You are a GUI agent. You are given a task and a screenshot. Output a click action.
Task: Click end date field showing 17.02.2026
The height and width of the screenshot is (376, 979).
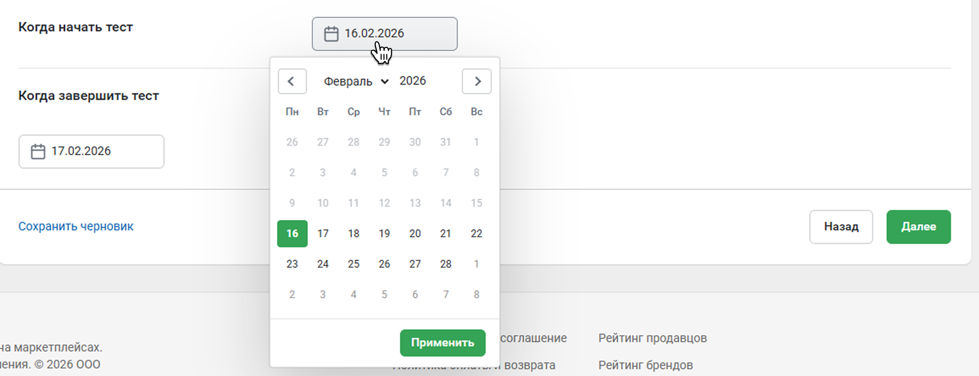point(92,152)
